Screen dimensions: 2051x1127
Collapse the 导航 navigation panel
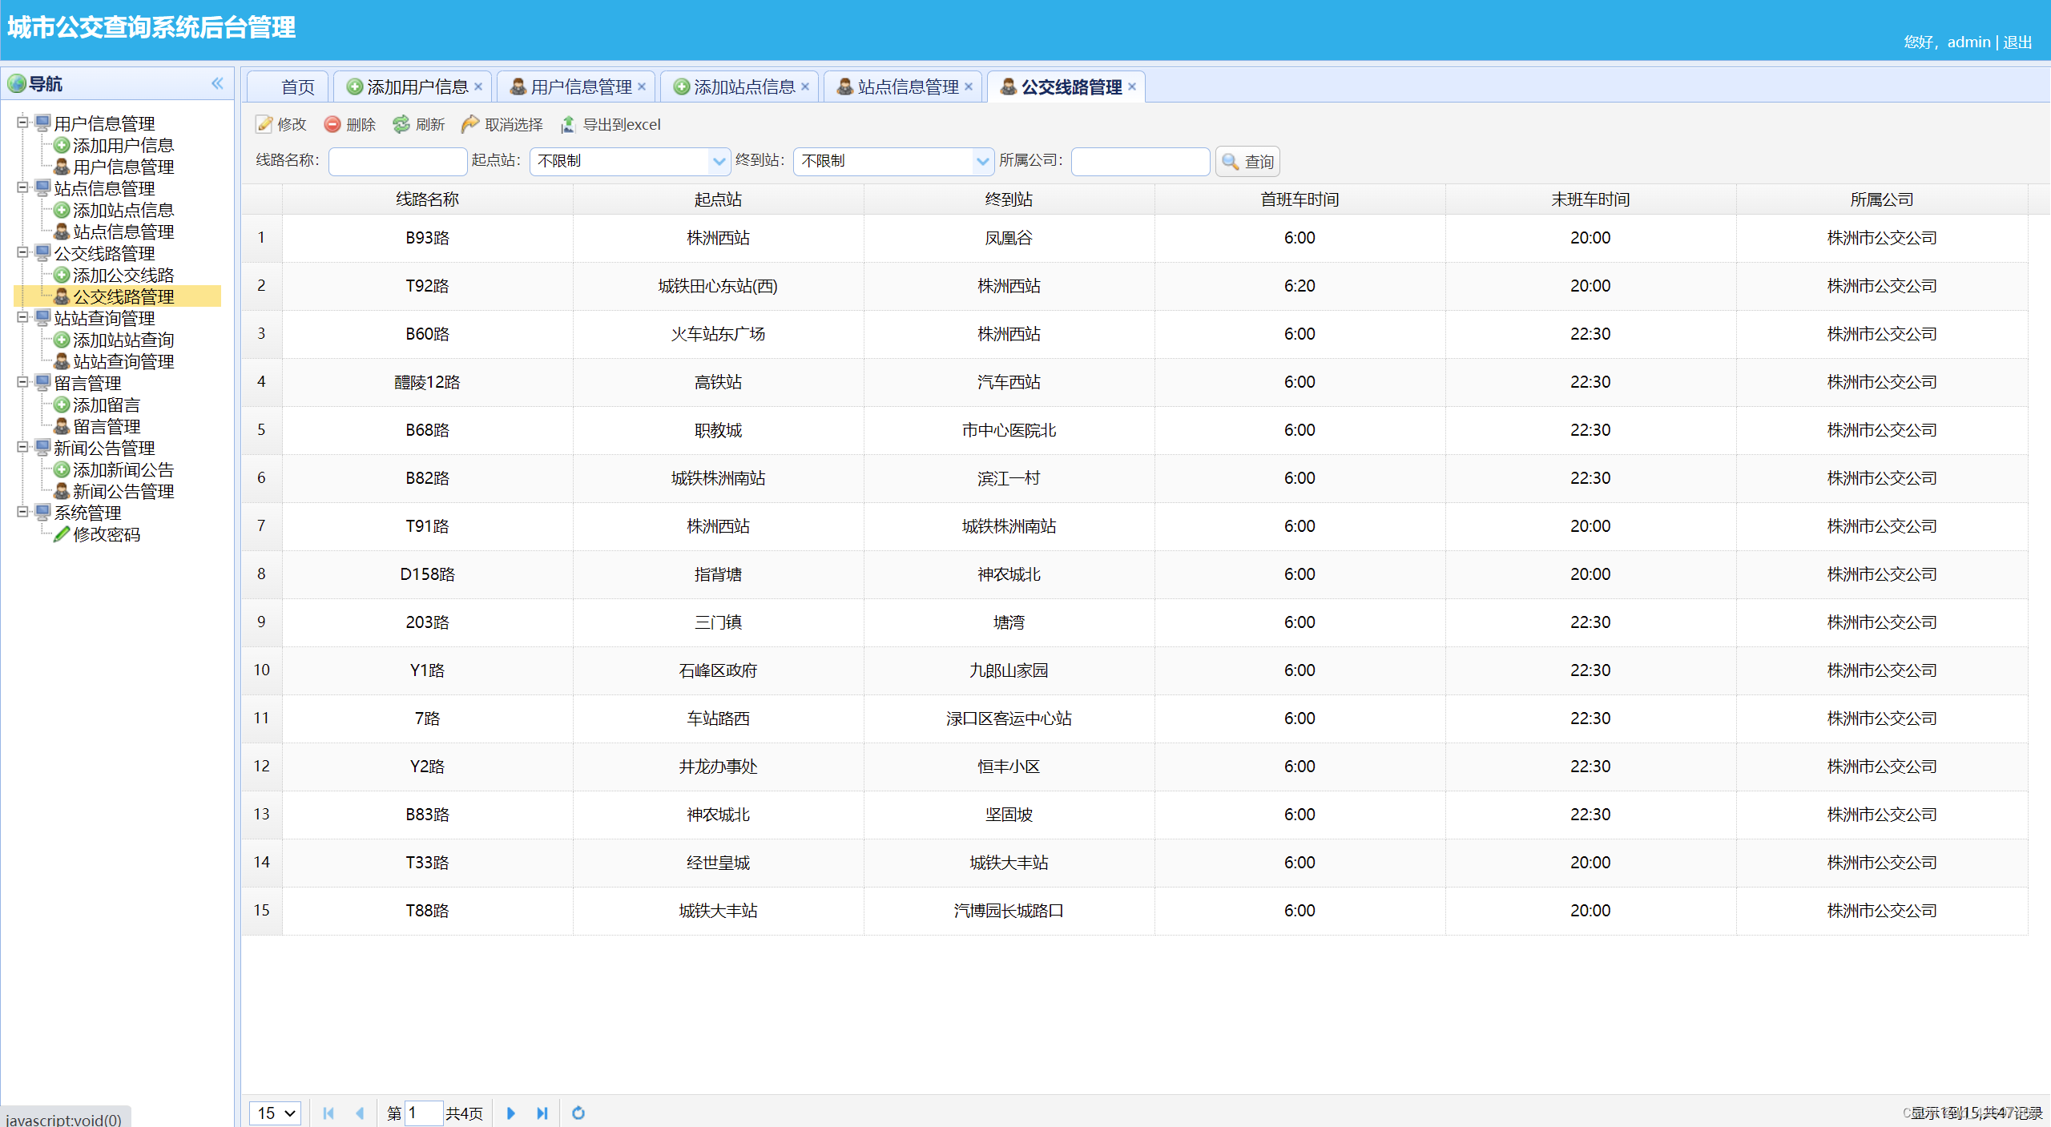(217, 83)
